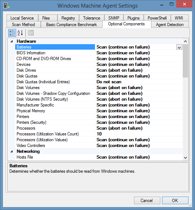Screen dimensions: 195x210
Task: Collapse the Networking category
Action: [x=12, y=151]
